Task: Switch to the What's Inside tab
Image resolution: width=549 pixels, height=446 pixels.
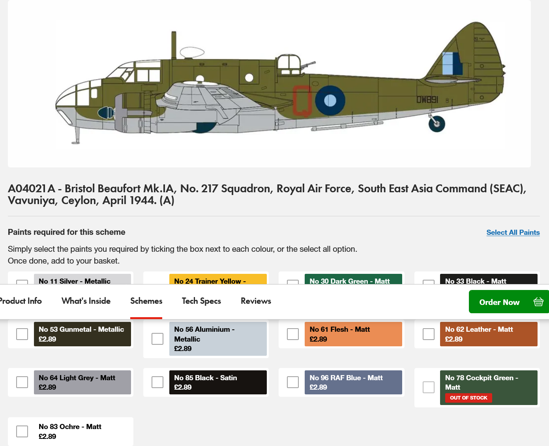Action: [x=86, y=301]
